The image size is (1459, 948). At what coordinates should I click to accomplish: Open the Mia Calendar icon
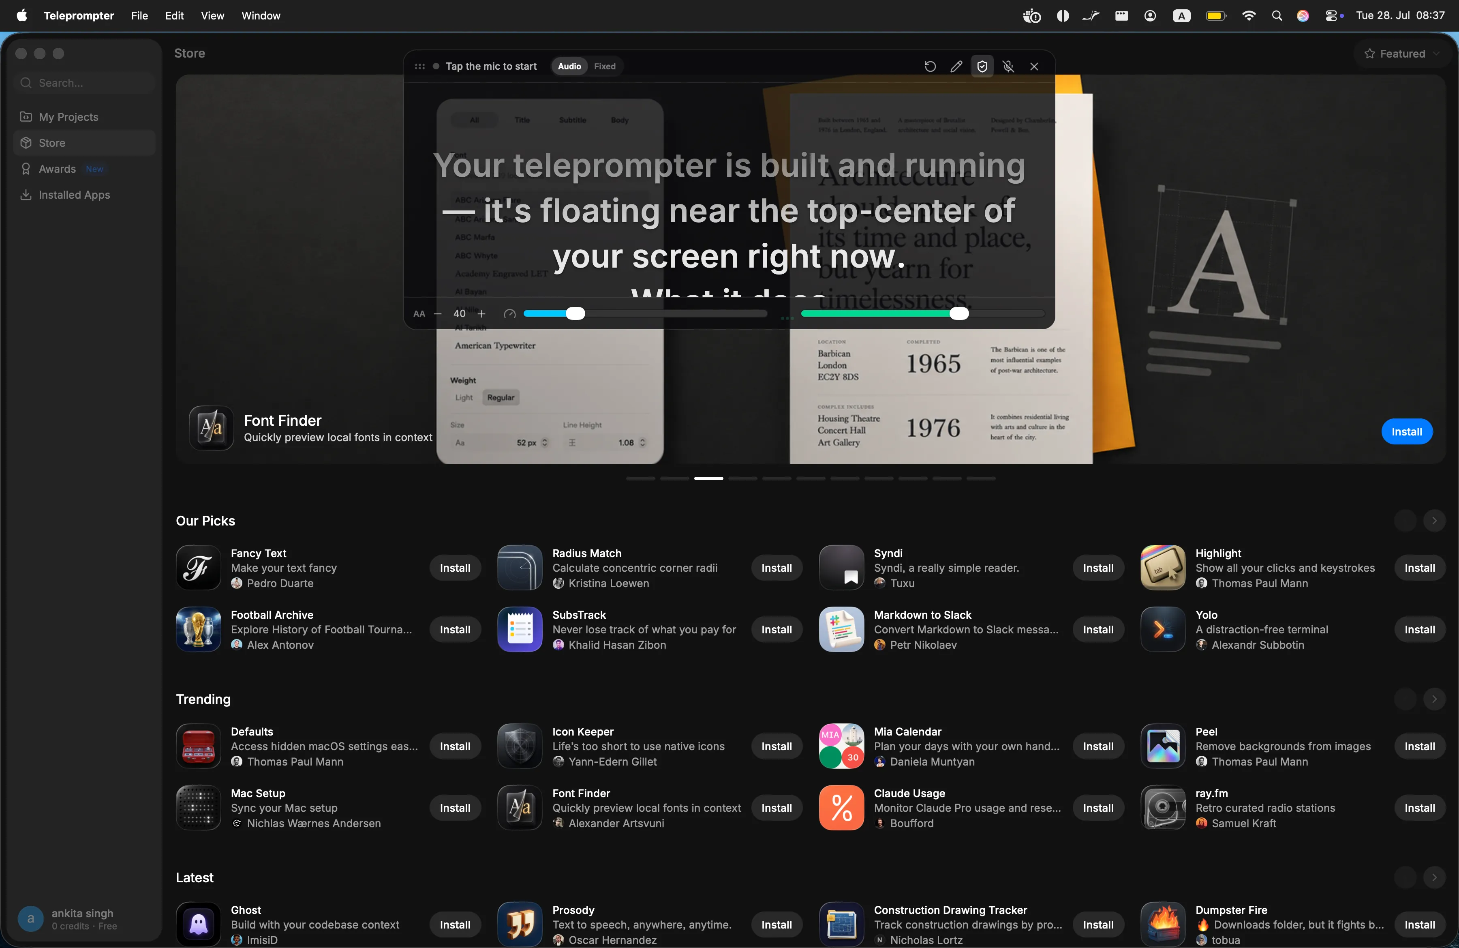[x=842, y=746]
